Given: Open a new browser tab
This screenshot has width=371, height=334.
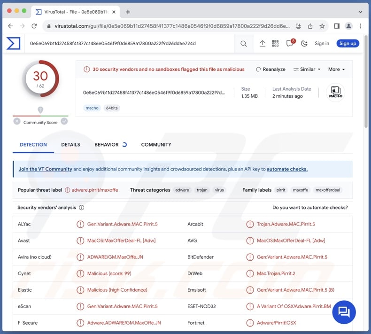Looking at the screenshot, I should point(128,12).
